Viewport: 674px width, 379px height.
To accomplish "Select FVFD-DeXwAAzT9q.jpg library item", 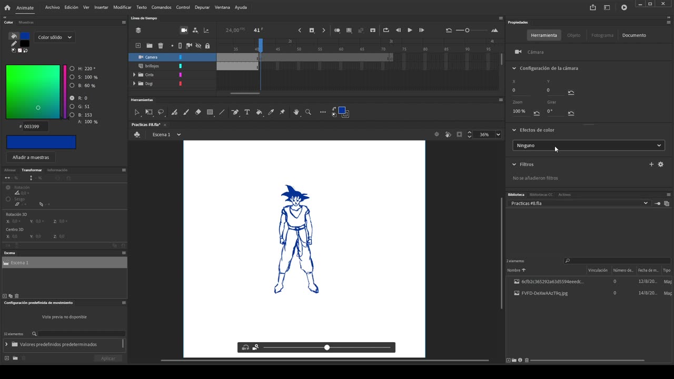I will [x=544, y=293].
